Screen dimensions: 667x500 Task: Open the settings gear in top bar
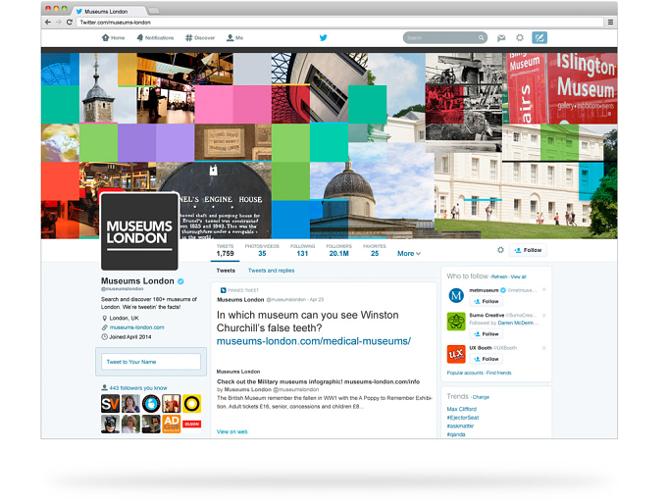point(520,38)
